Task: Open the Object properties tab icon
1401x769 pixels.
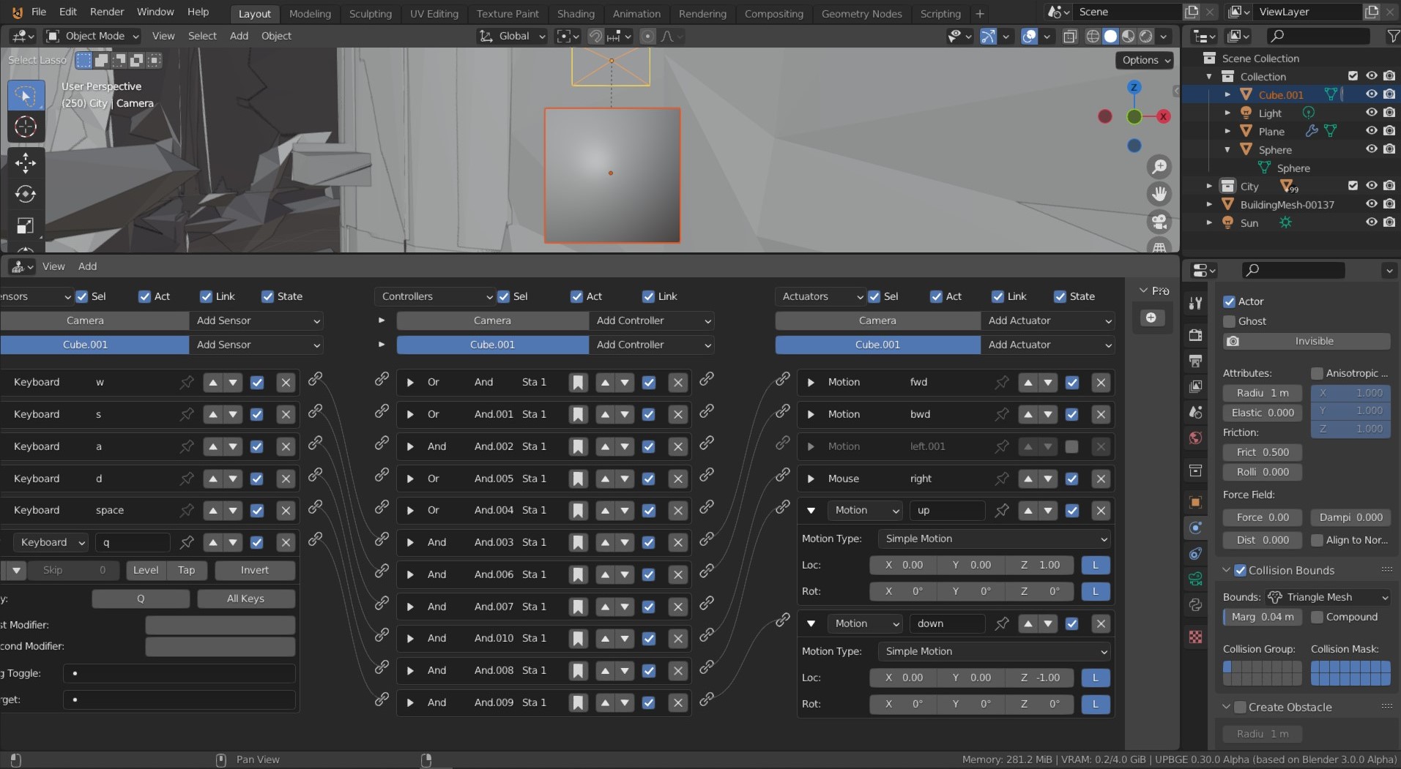Action: coord(1195,502)
